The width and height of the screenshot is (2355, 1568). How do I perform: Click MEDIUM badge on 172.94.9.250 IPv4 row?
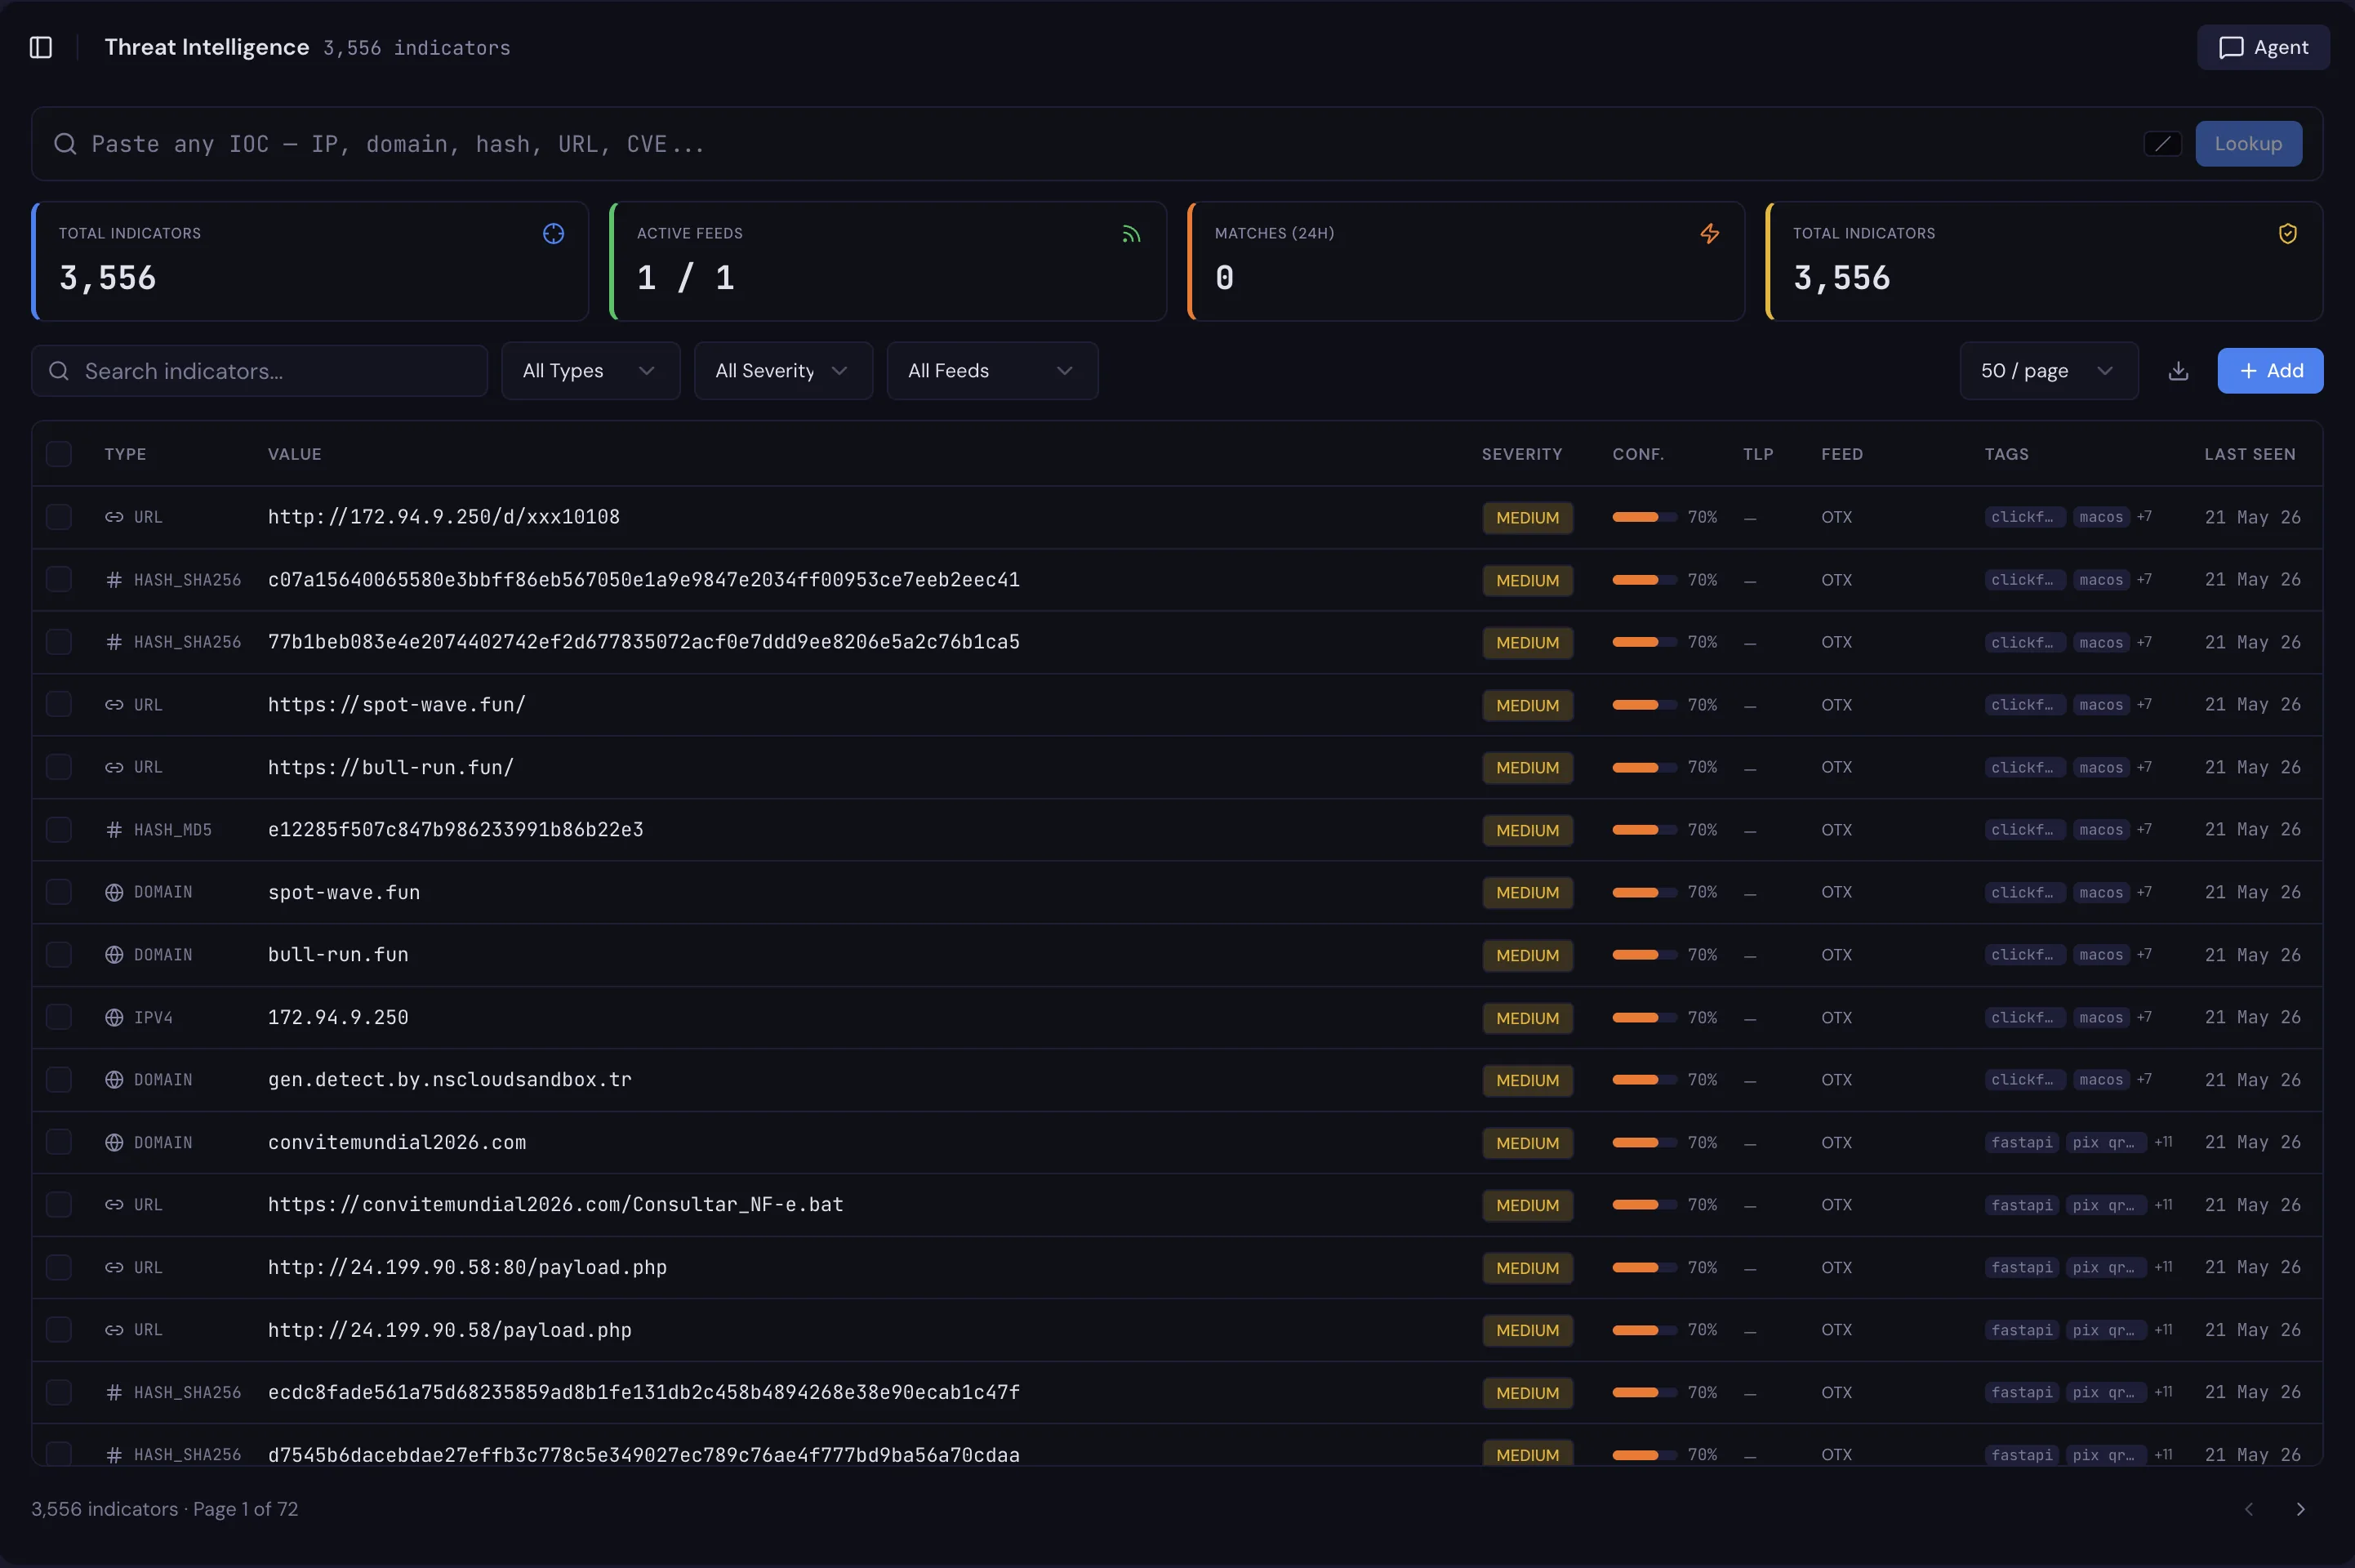pos(1526,1018)
